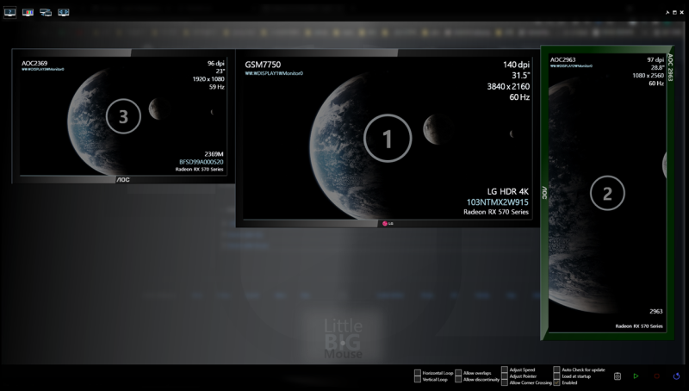Click the LG logo on monitor 1 bezel

388,224
